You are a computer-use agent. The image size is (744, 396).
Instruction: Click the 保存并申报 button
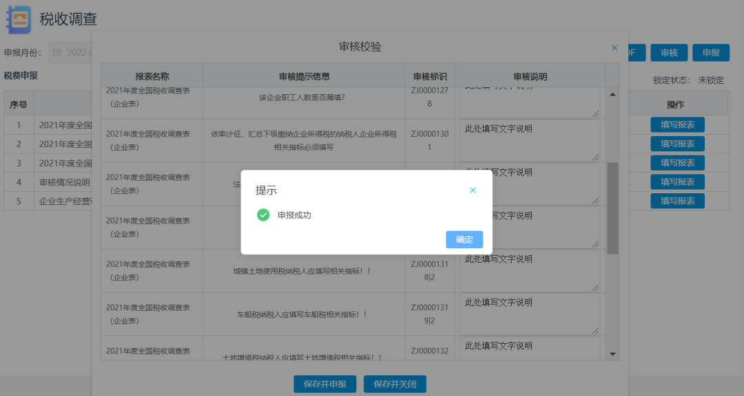(324, 384)
